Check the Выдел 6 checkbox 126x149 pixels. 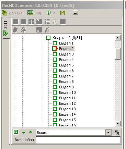coord(55,71)
